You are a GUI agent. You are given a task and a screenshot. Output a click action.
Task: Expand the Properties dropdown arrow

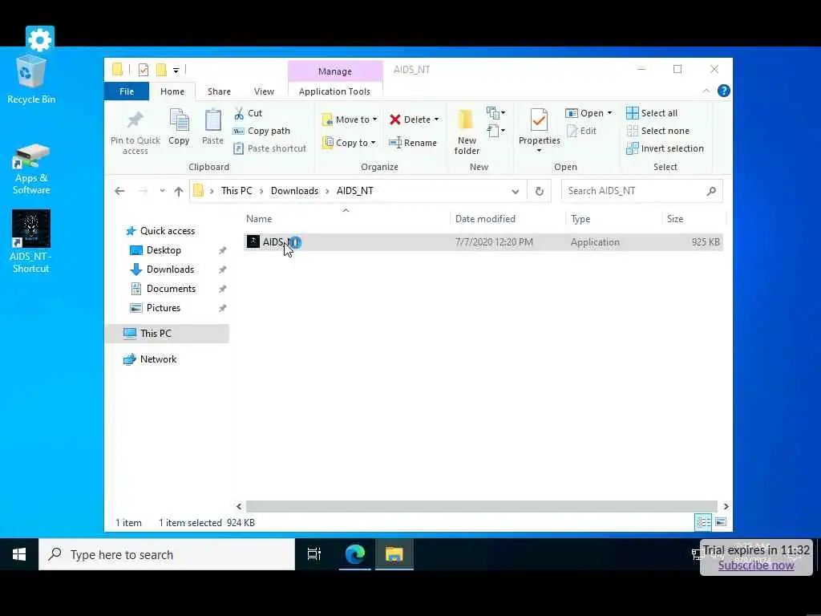[539, 151]
